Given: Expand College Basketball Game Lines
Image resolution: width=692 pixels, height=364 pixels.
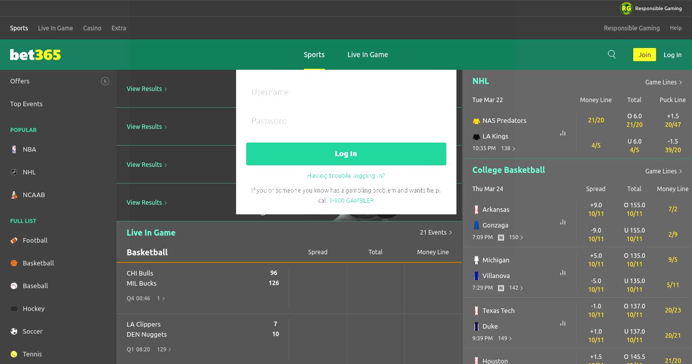Looking at the screenshot, I should [664, 171].
